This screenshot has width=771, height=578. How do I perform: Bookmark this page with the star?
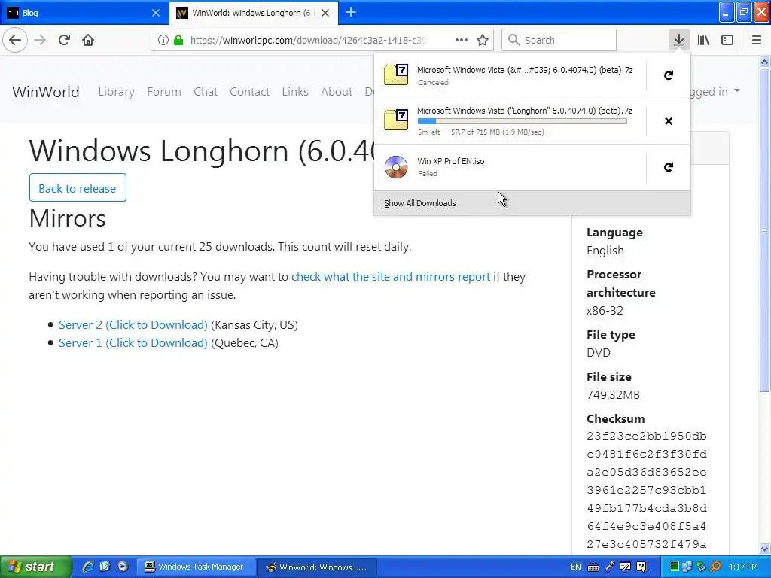(x=483, y=40)
